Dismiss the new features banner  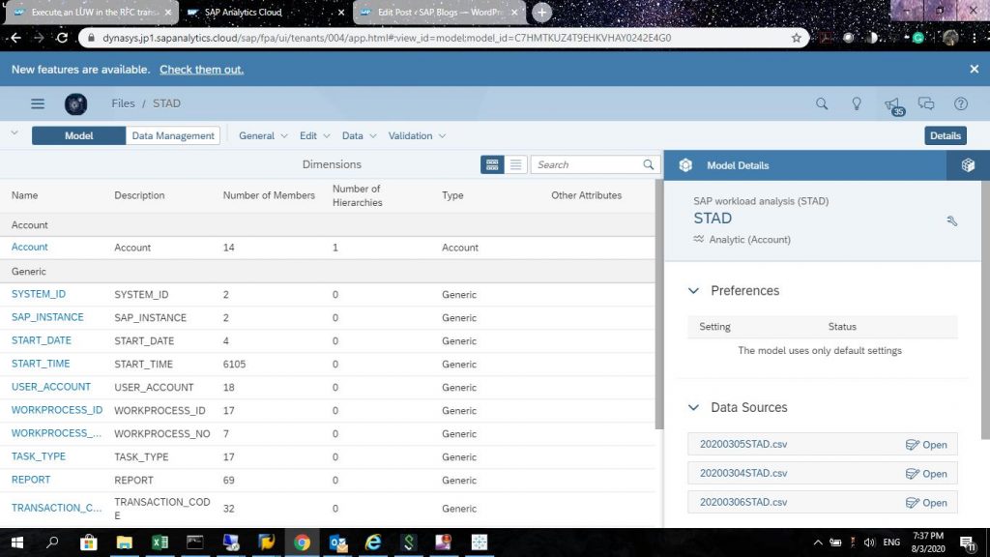click(x=975, y=70)
